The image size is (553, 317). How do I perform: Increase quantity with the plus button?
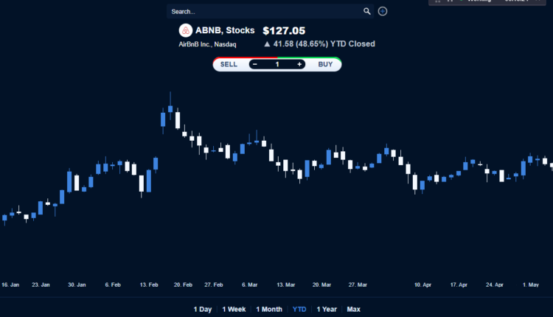pos(299,64)
